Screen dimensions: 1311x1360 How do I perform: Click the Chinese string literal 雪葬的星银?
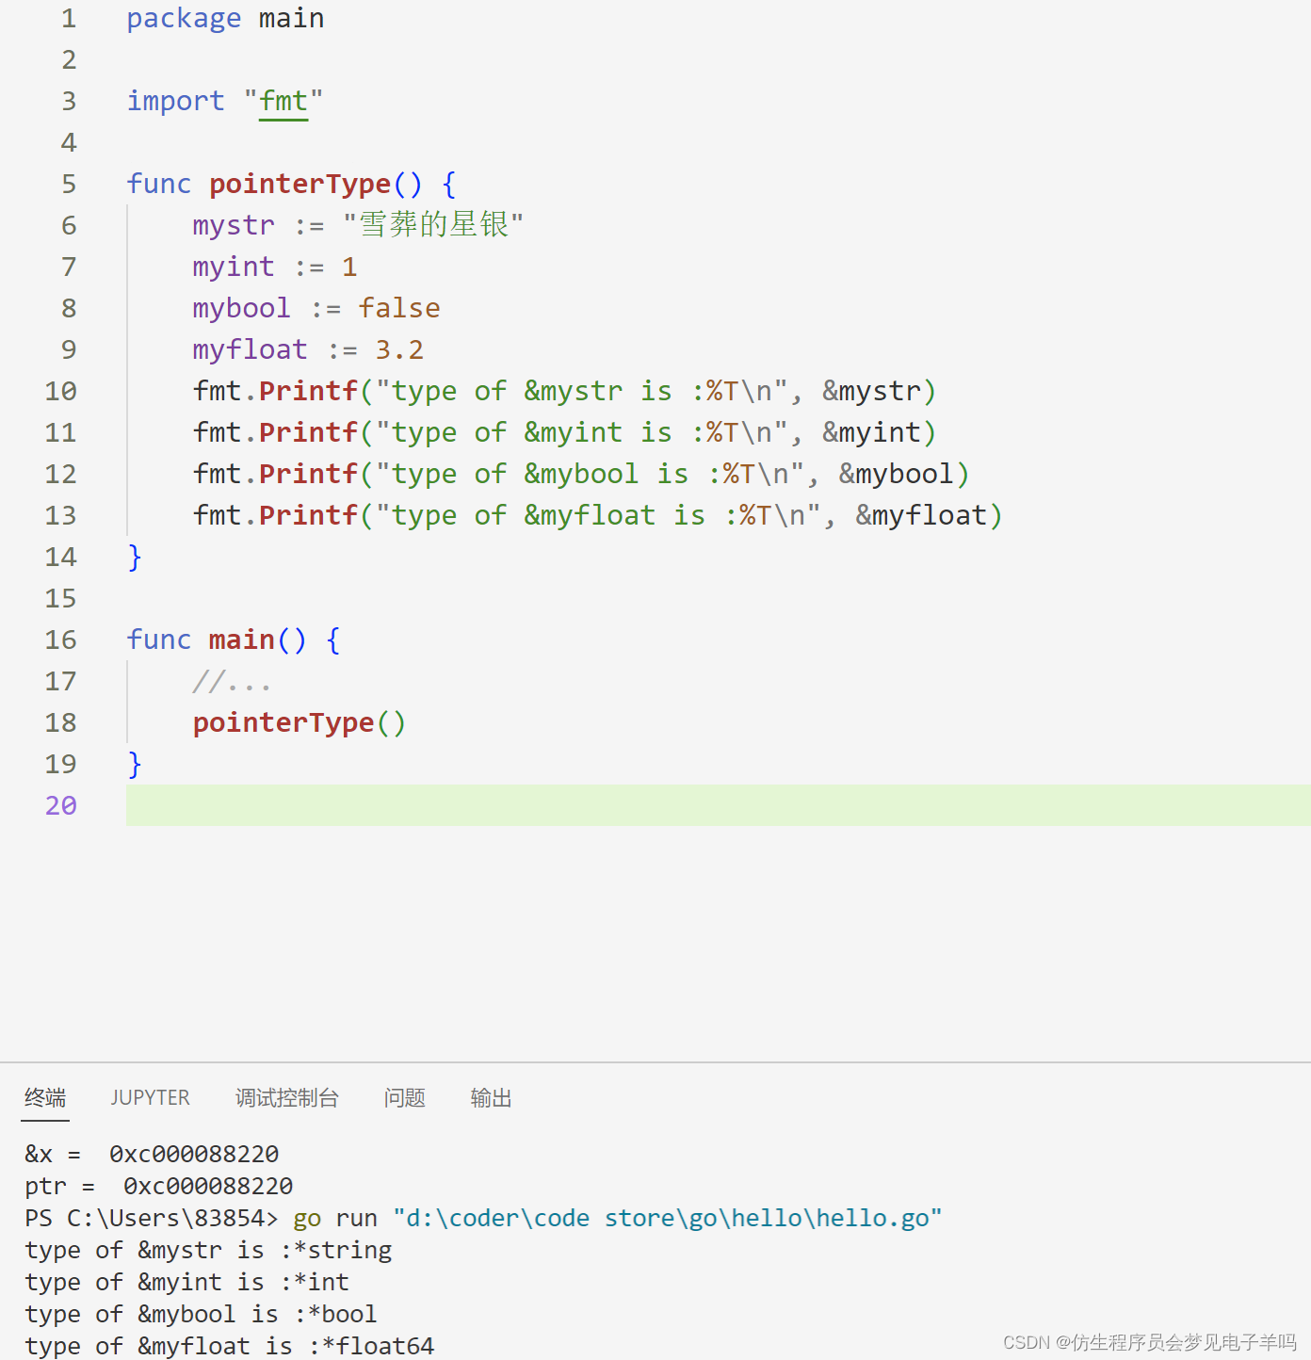[x=433, y=224]
